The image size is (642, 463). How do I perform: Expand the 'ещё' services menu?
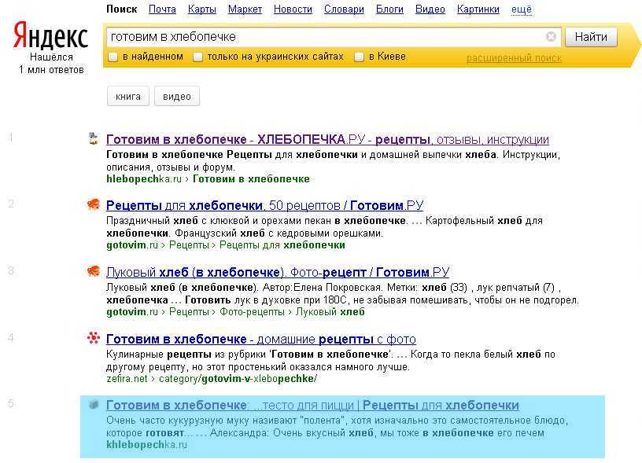(521, 9)
